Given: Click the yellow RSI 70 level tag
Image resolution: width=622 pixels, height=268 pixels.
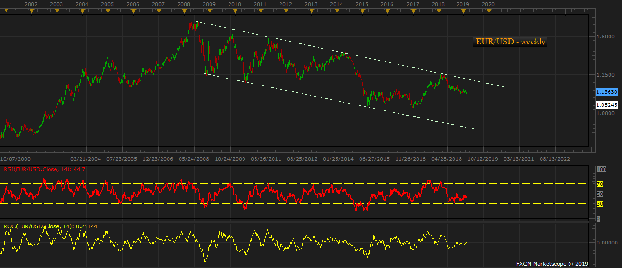Looking at the screenshot, I should pos(600,184).
